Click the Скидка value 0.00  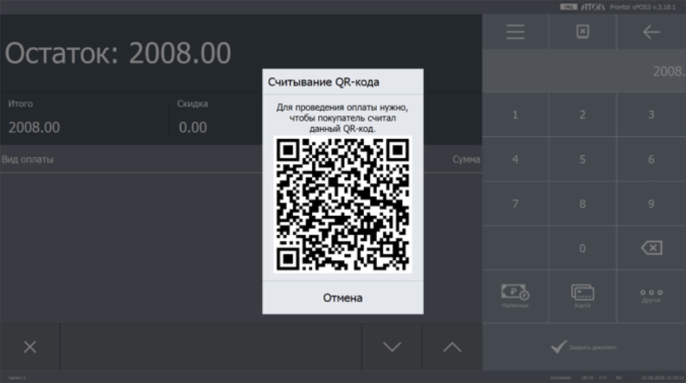tap(193, 128)
